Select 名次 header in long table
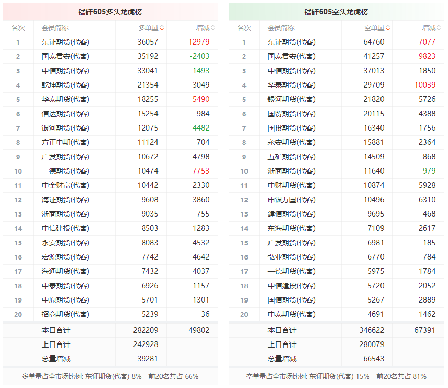The height and width of the screenshot is (388, 448). (x=18, y=28)
